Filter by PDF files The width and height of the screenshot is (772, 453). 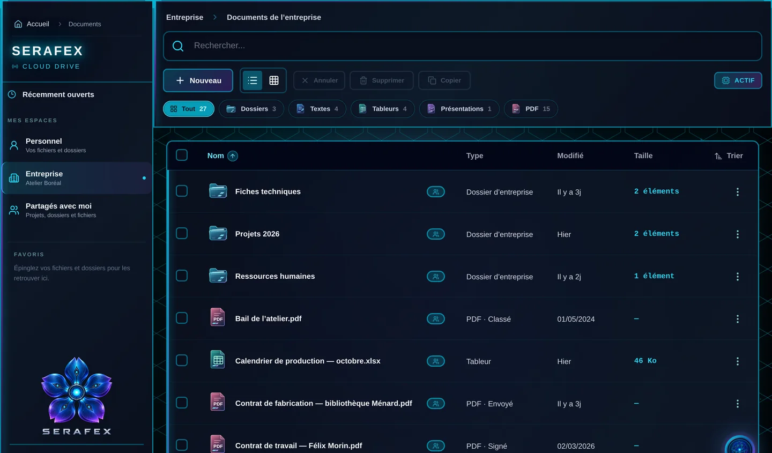[x=531, y=109]
